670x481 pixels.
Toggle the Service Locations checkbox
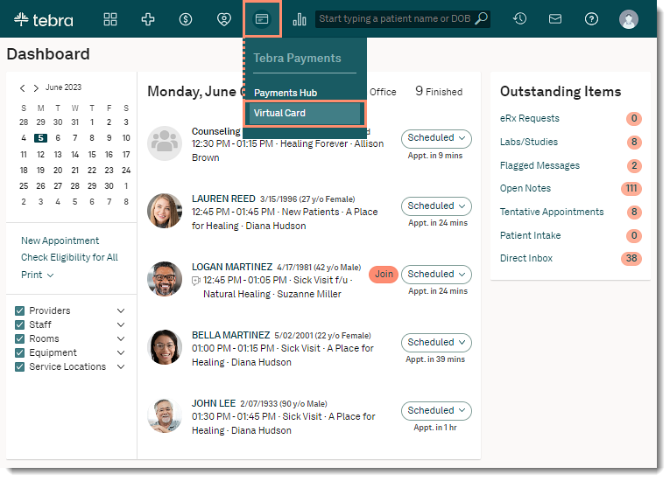[20, 366]
